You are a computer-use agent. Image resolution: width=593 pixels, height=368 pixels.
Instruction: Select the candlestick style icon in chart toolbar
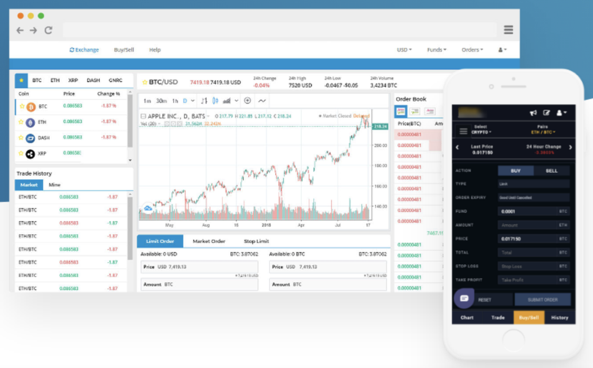215,101
